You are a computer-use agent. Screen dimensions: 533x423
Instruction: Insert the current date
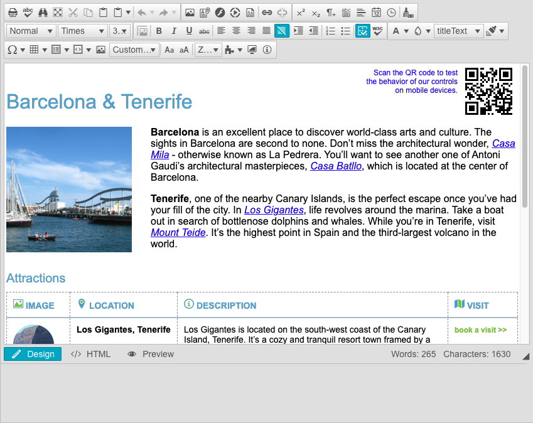(376, 13)
